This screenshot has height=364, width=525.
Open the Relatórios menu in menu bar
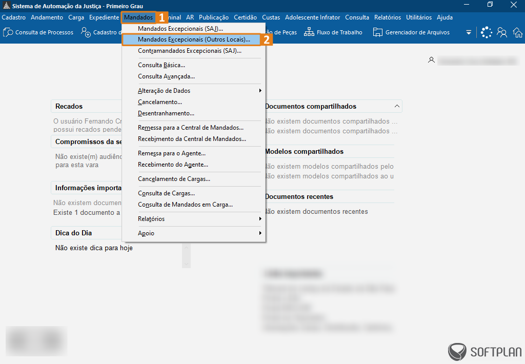click(x=388, y=17)
